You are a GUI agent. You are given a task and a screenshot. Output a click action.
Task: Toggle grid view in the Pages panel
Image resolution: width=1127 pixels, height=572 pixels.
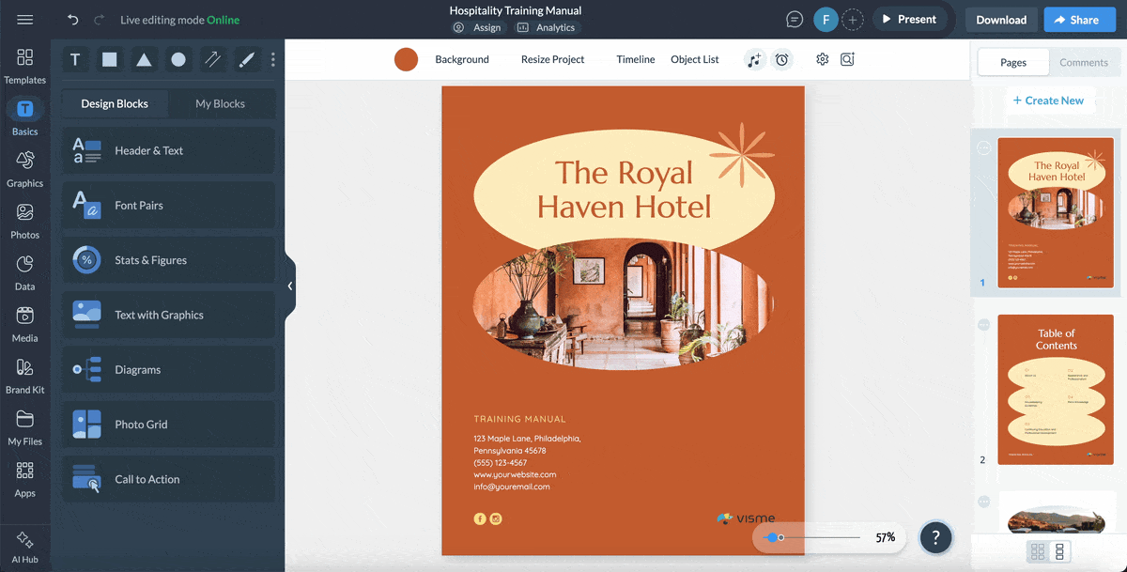[1039, 552]
